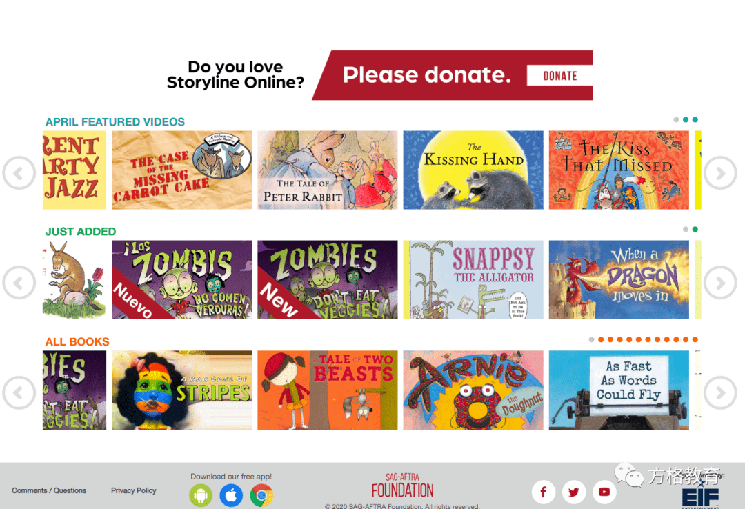Show next April Featured Videos with right arrow
Image resolution: width=745 pixels, height=509 pixels.
click(720, 173)
